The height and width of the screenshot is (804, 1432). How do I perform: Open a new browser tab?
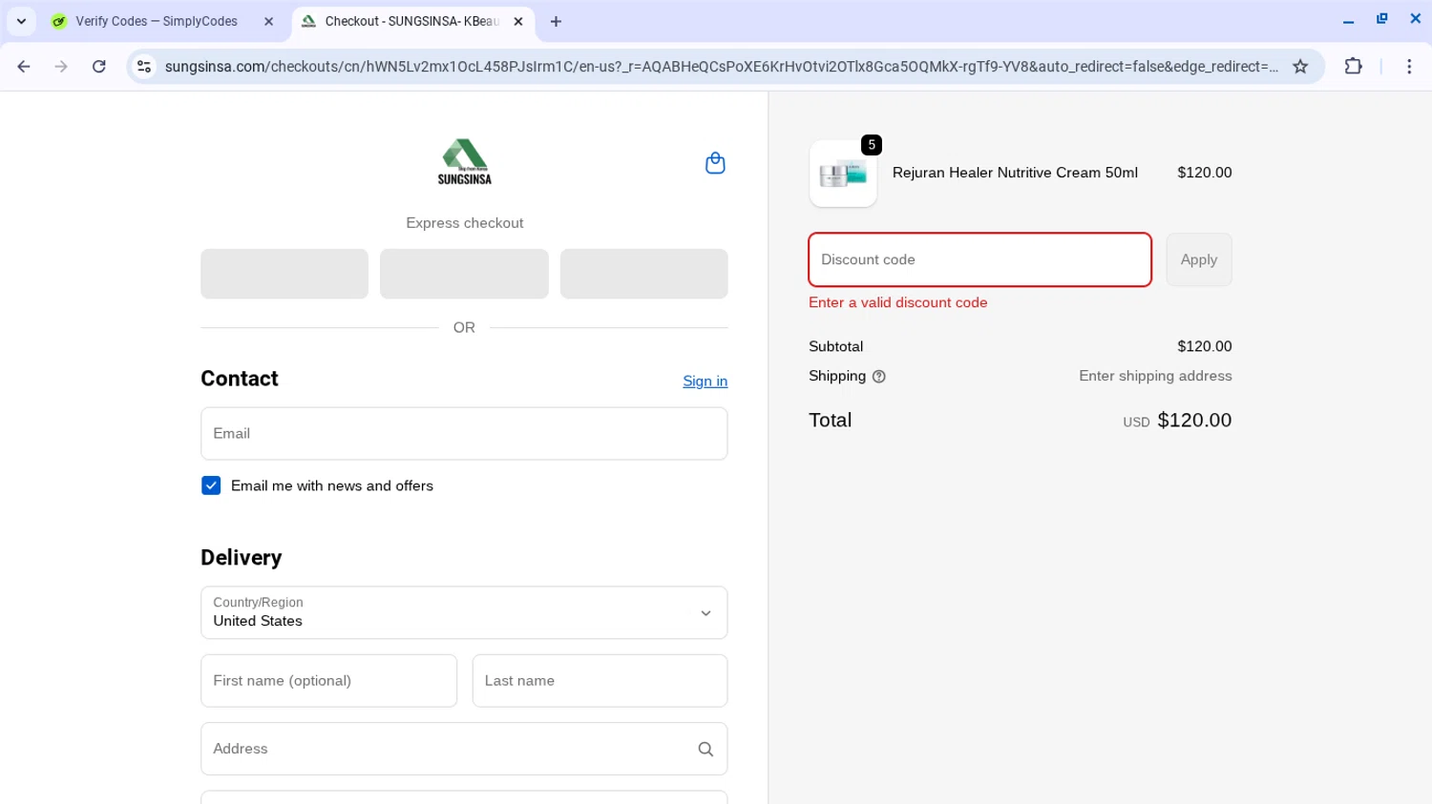coord(556,21)
